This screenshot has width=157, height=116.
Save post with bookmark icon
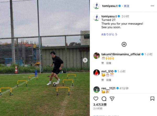click(x=152, y=98)
